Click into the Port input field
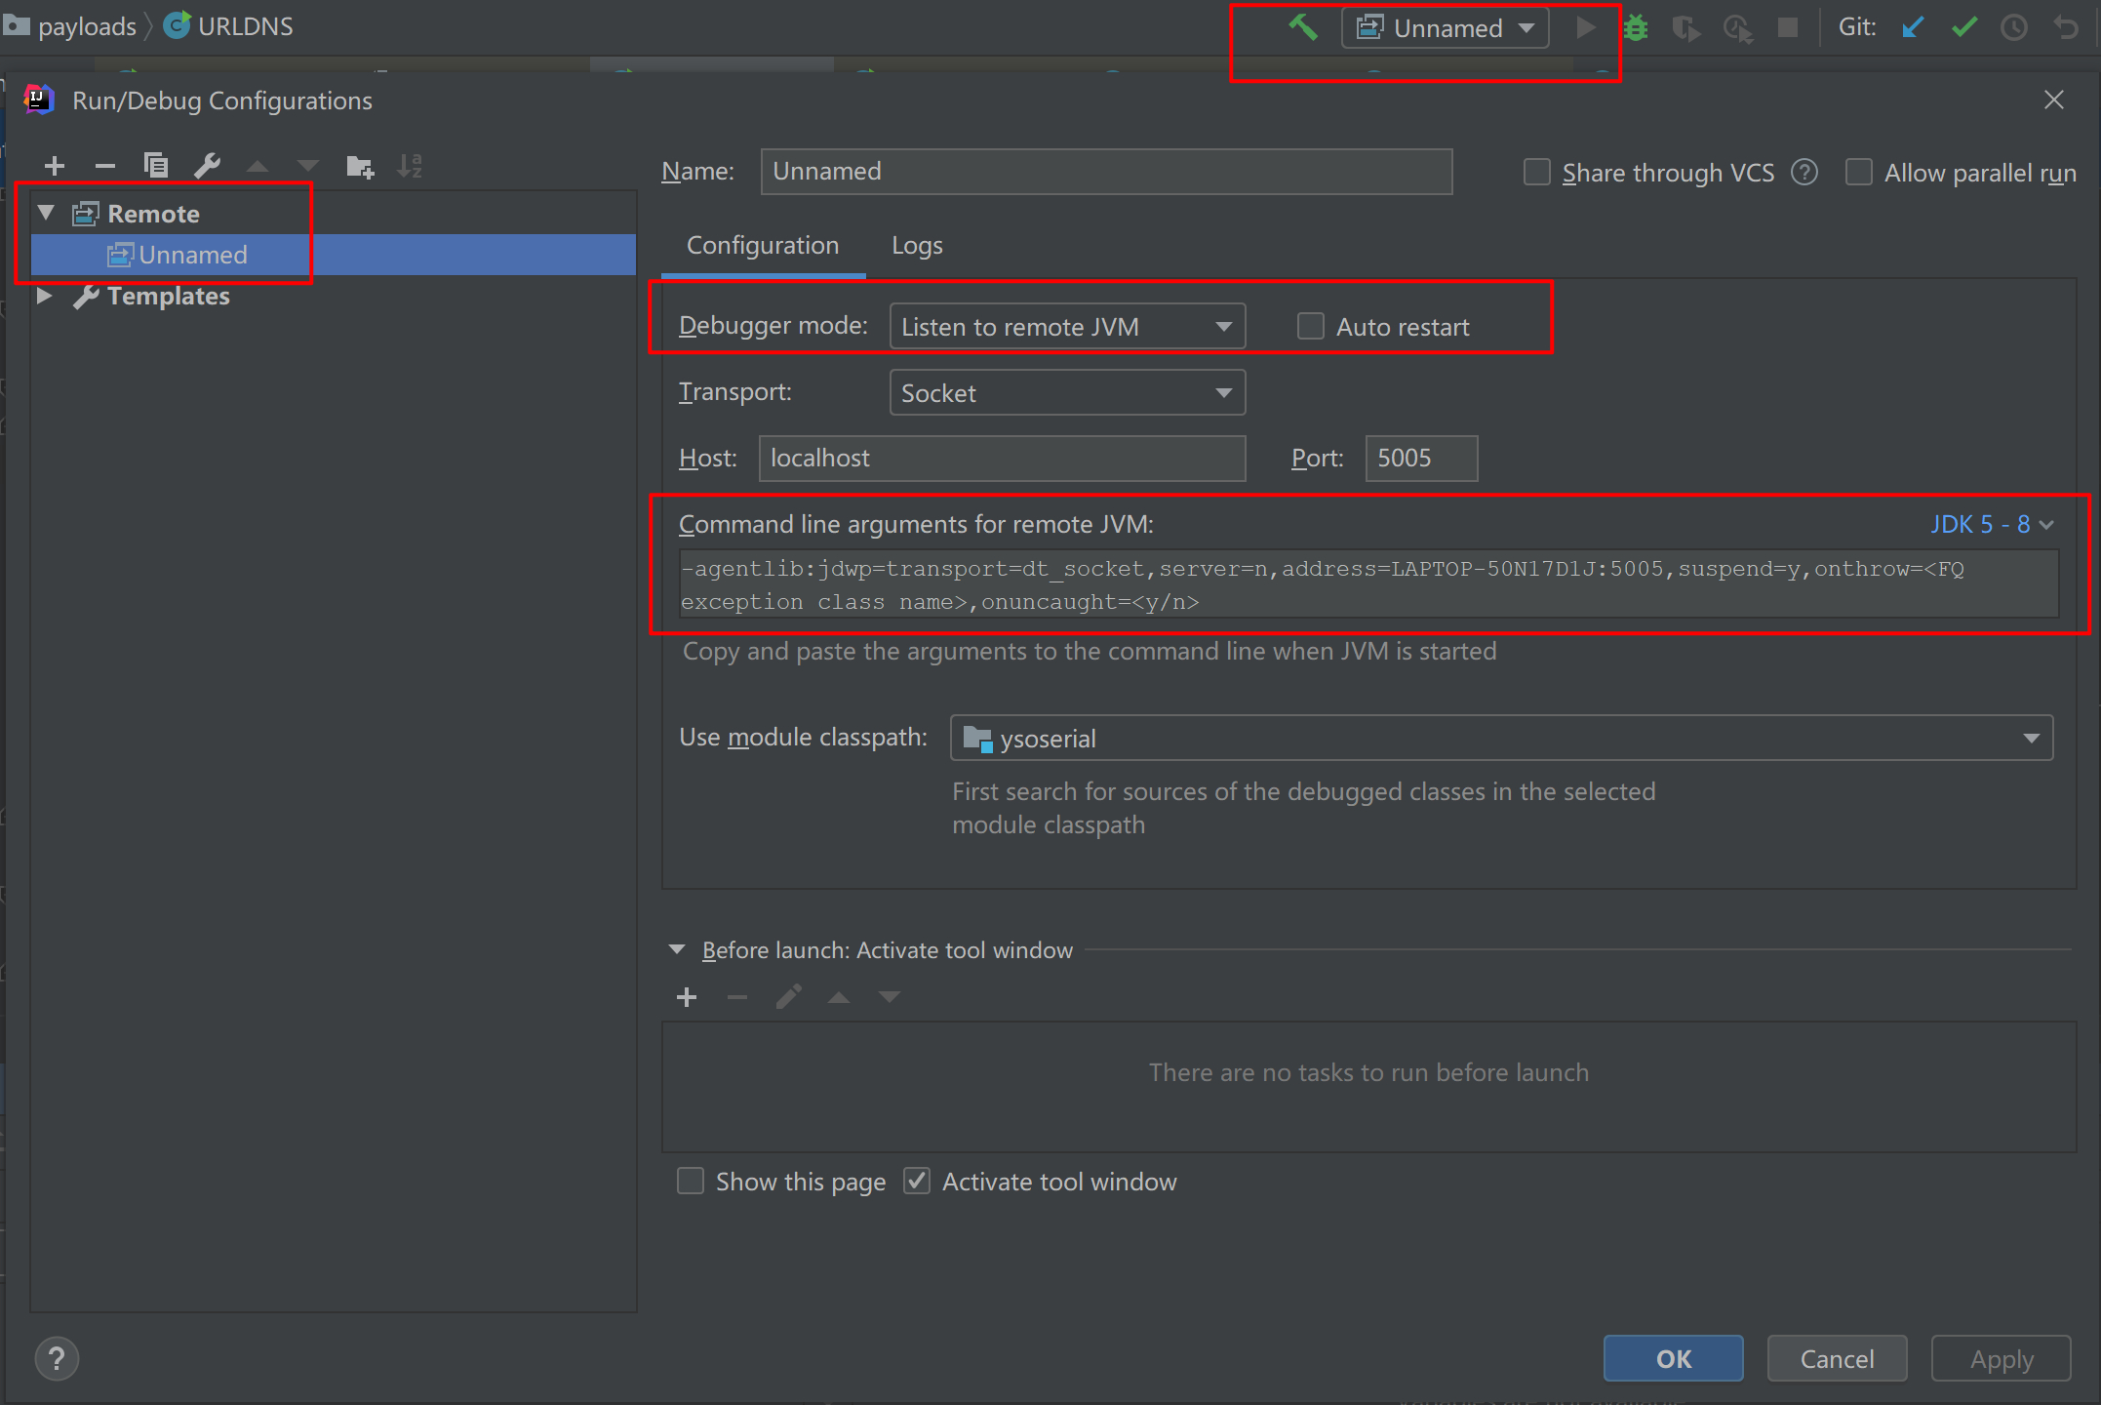This screenshot has width=2101, height=1405. [x=1420, y=459]
